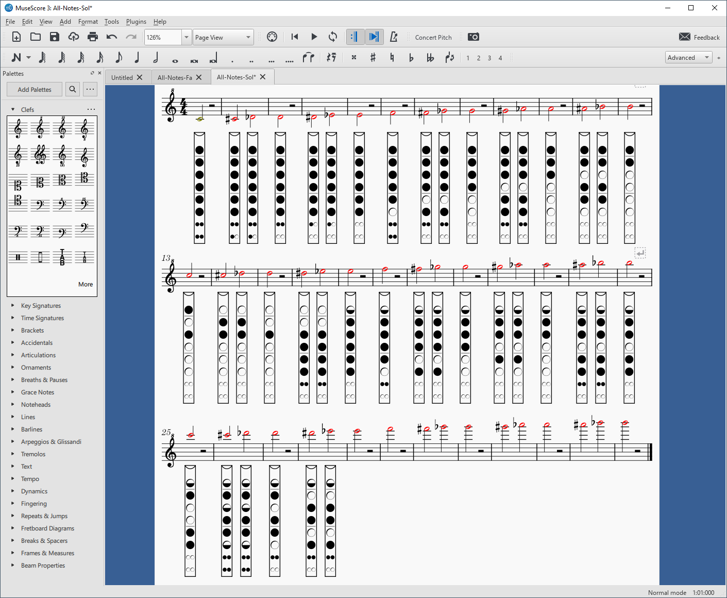Save the score with the floppy disk icon
This screenshot has height=598, width=727.
(x=55, y=37)
